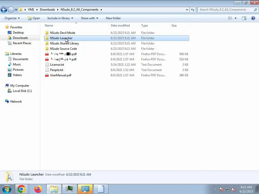Select VM1 in the address breadcrumb
The height and width of the screenshot is (194, 259).
pyautogui.click(x=31, y=10)
